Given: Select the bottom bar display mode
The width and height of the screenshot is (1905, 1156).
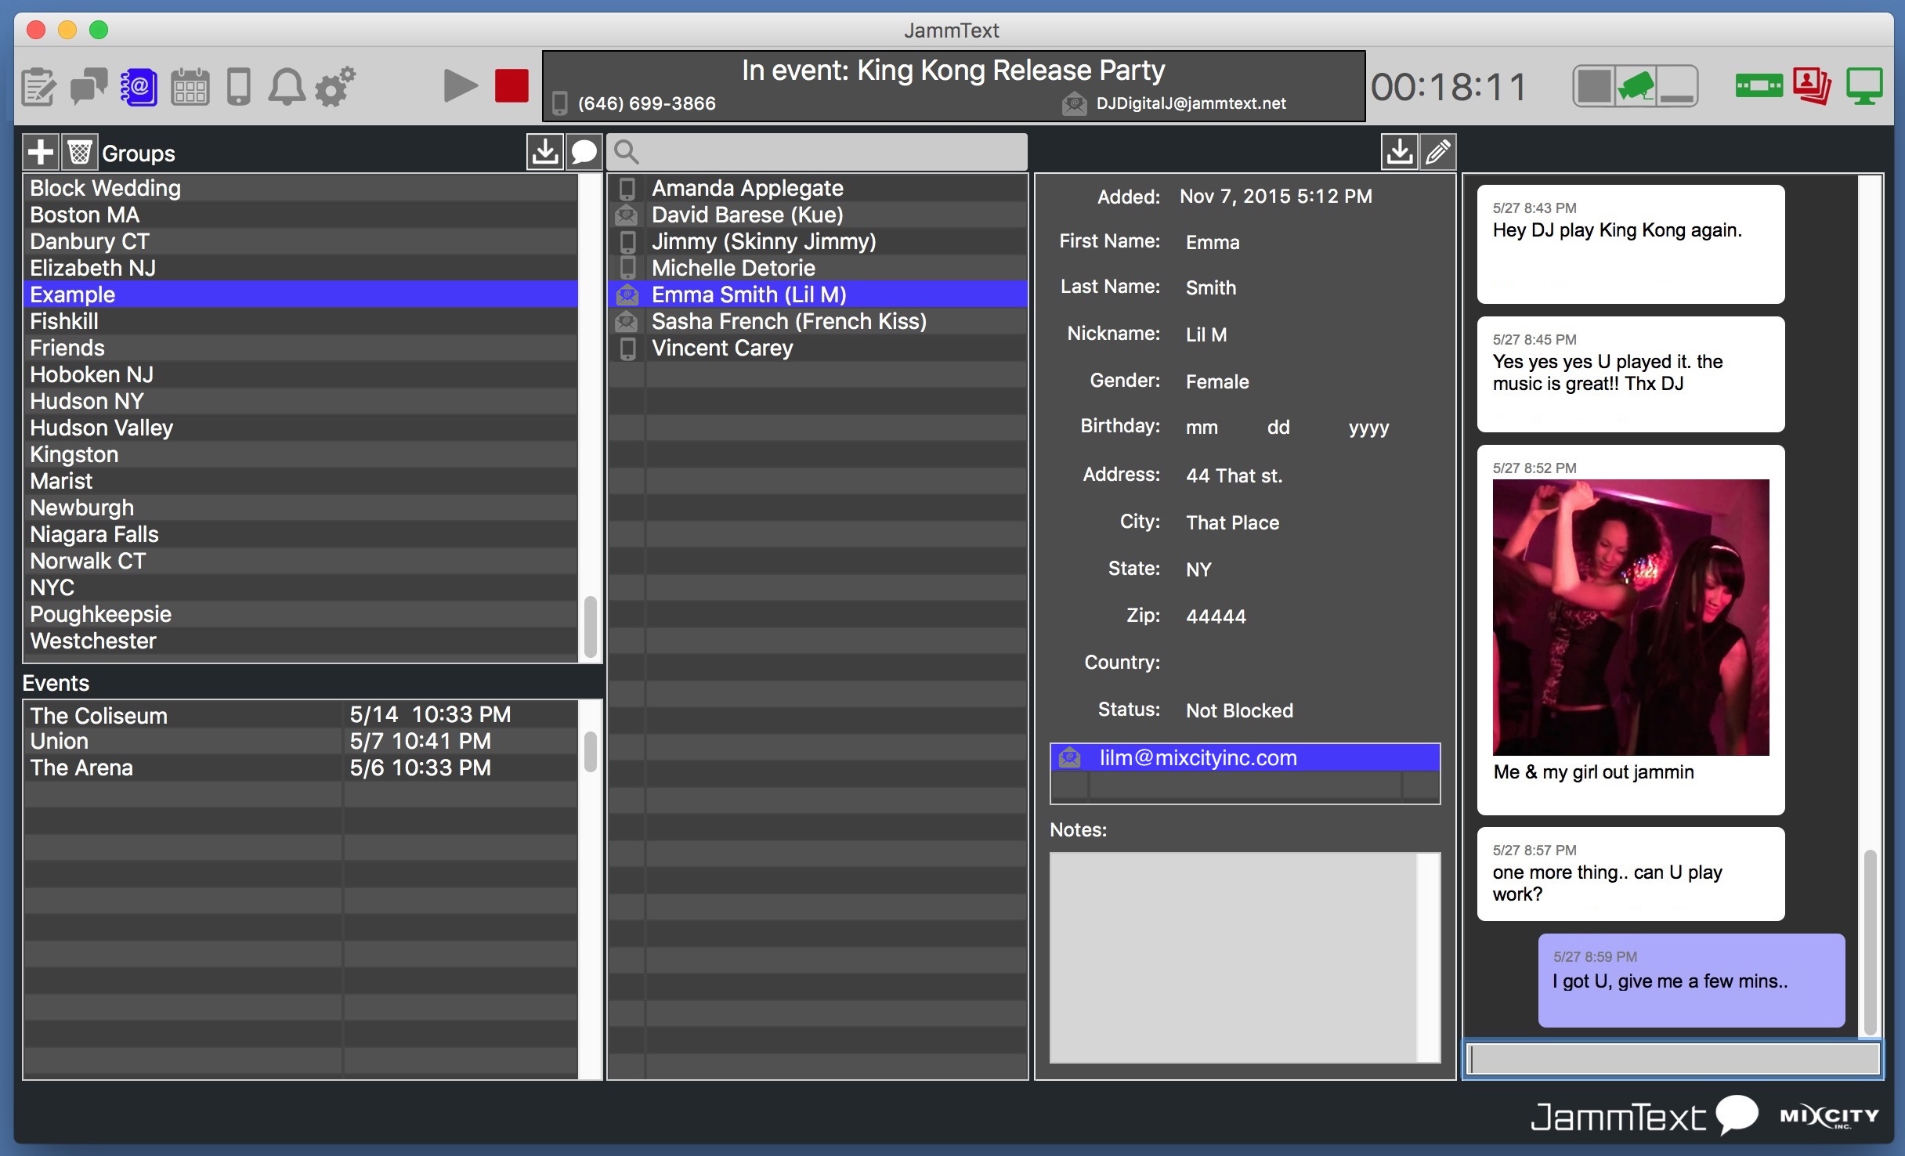Looking at the screenshot, I should (x=1677, y=86).
